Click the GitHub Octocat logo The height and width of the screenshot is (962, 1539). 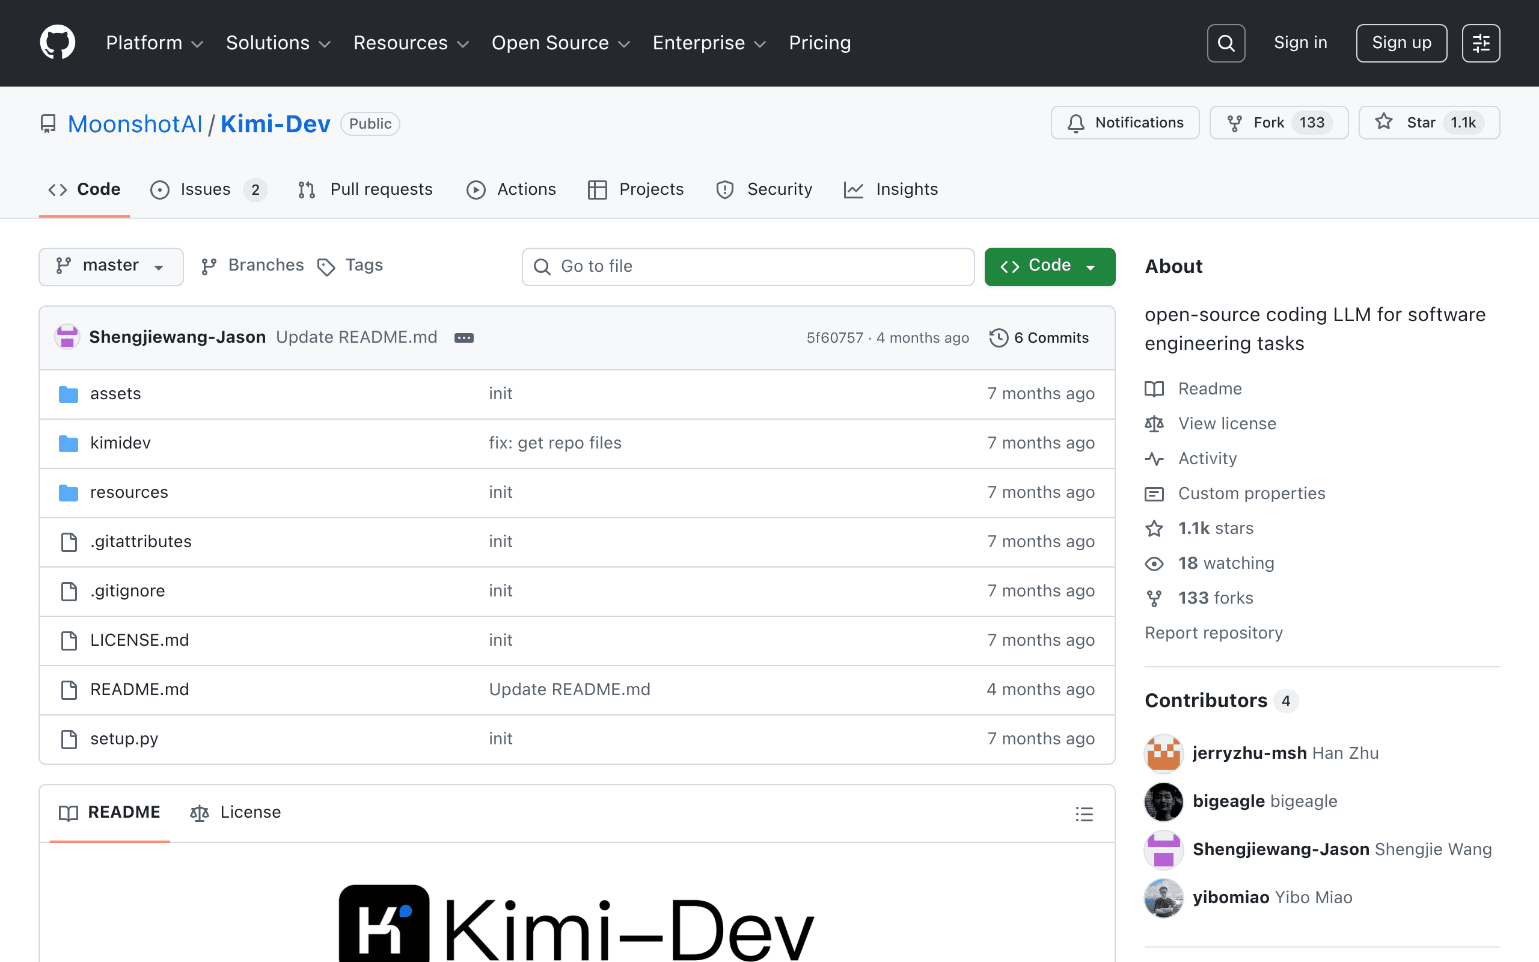click(57, 43)
